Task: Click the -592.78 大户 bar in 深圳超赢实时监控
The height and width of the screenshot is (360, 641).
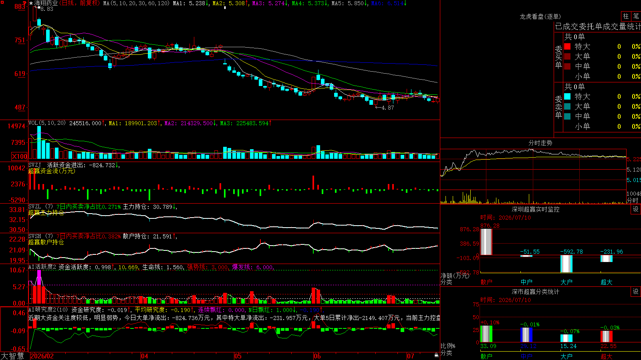Action: tap(566, 264)
